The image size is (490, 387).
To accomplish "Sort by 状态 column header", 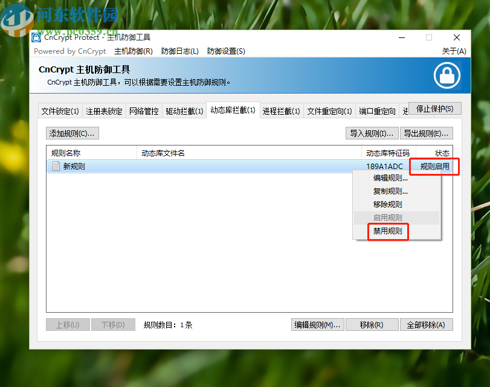I will 434,153.
